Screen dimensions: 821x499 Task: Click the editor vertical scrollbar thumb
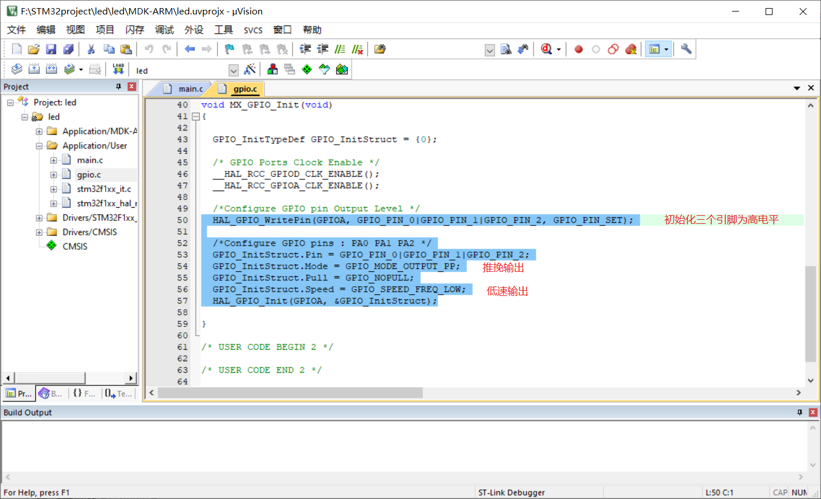(x=811, y=314)
